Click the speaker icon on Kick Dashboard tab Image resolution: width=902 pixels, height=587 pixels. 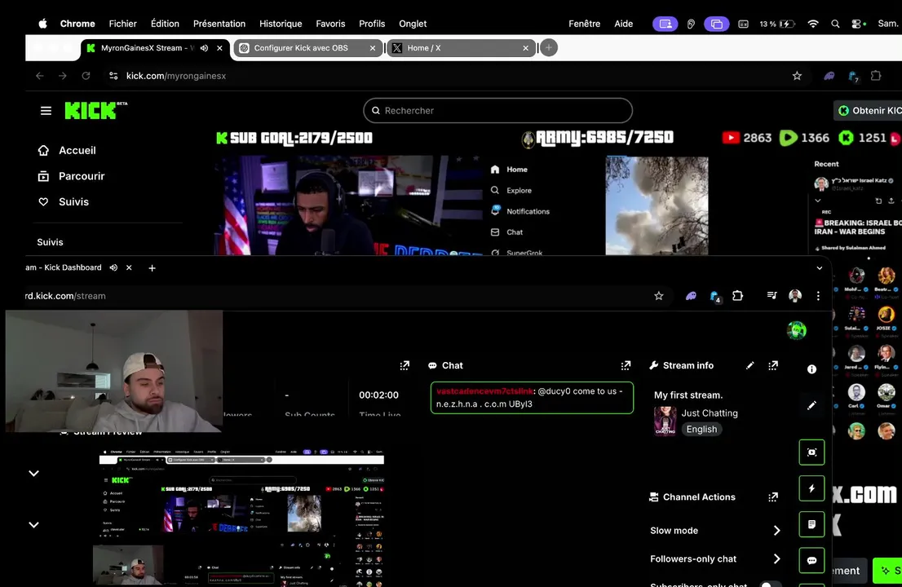point(114,268)
